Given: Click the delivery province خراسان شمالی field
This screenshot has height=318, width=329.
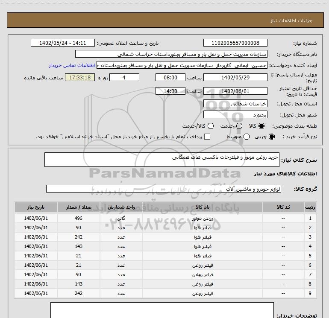Looking at the screenshot, I should point(235,104).
